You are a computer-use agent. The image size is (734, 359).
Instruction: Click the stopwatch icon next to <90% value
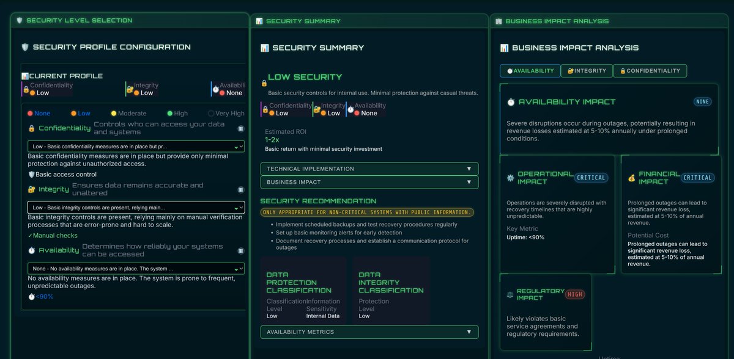[x=32, y=297]
